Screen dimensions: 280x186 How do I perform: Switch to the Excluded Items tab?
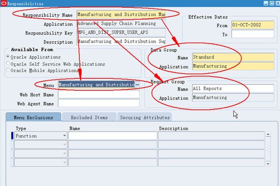click(x=89, y=118)
